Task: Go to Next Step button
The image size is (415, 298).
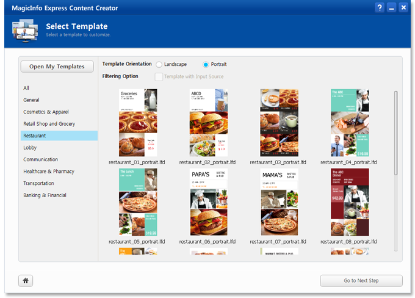Action: pos(361,280)
